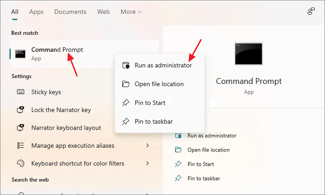
Task: Click Run as administrator in the right pane
Action: coord(212,136)
